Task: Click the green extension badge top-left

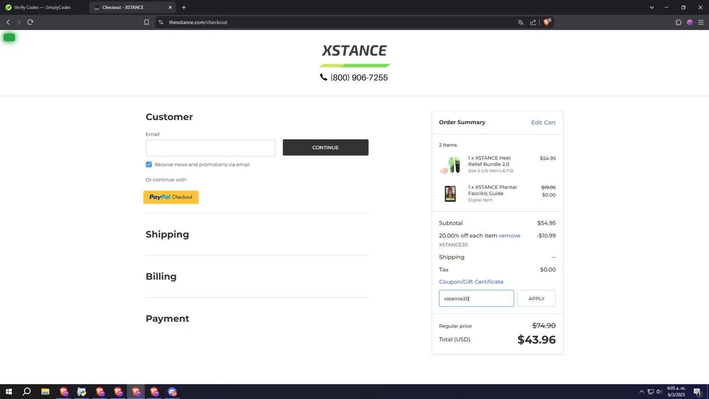Action: [9, 37]
